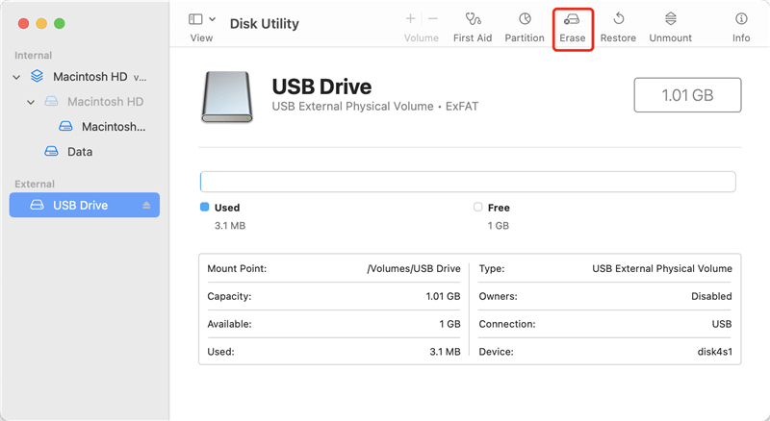The image size is (770, 421).
Task: Click the green zoom window button
Action: click(59, 22)
